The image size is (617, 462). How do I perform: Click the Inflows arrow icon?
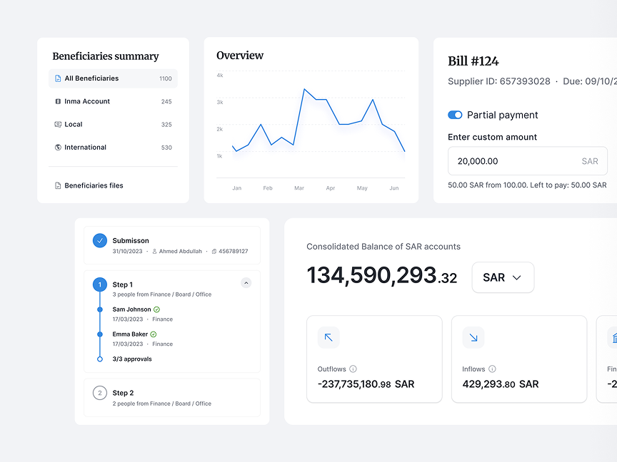pos(473,337)
